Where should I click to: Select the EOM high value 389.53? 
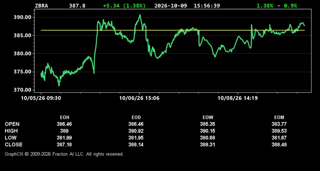pos(279,131)
